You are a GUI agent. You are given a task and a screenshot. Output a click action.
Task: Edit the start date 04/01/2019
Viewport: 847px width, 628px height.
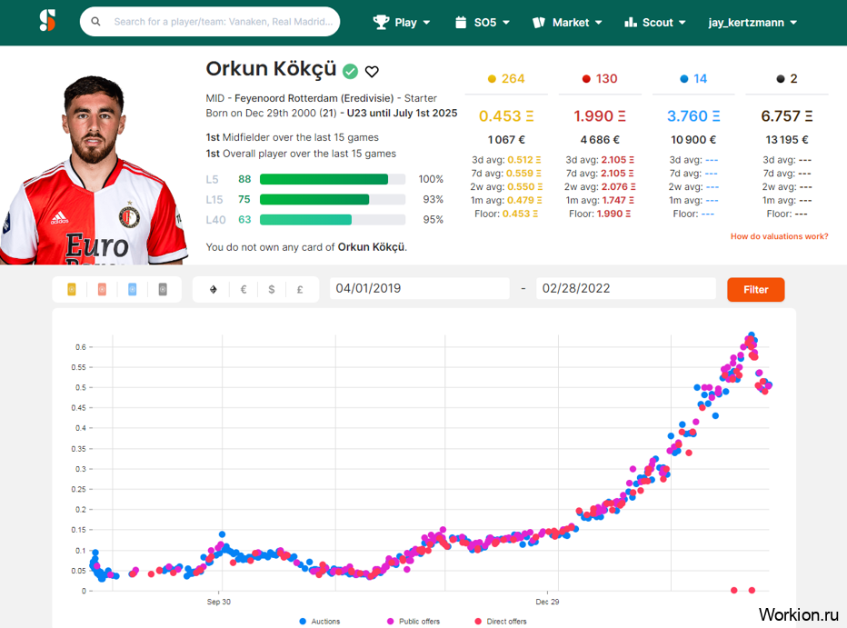click(x=420, y=288)
